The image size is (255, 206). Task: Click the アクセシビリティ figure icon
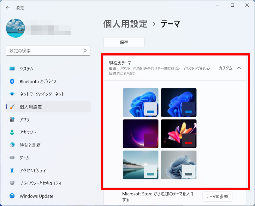coord(12,170)
